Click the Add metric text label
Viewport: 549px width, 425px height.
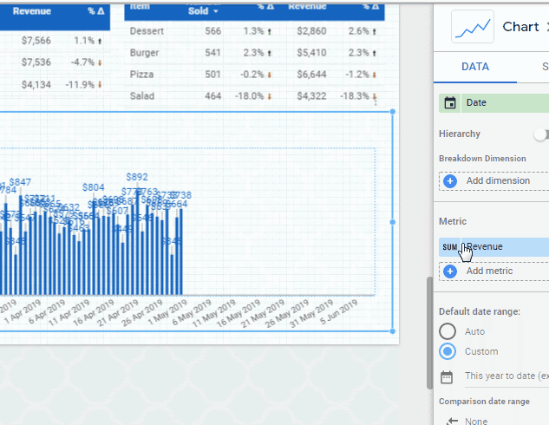[489, 271]
